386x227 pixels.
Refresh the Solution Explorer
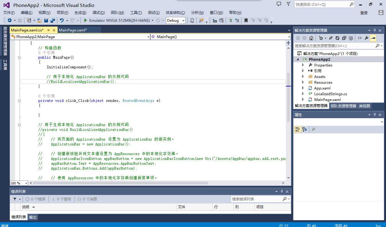pyautogui.click(x=337, y=38)
